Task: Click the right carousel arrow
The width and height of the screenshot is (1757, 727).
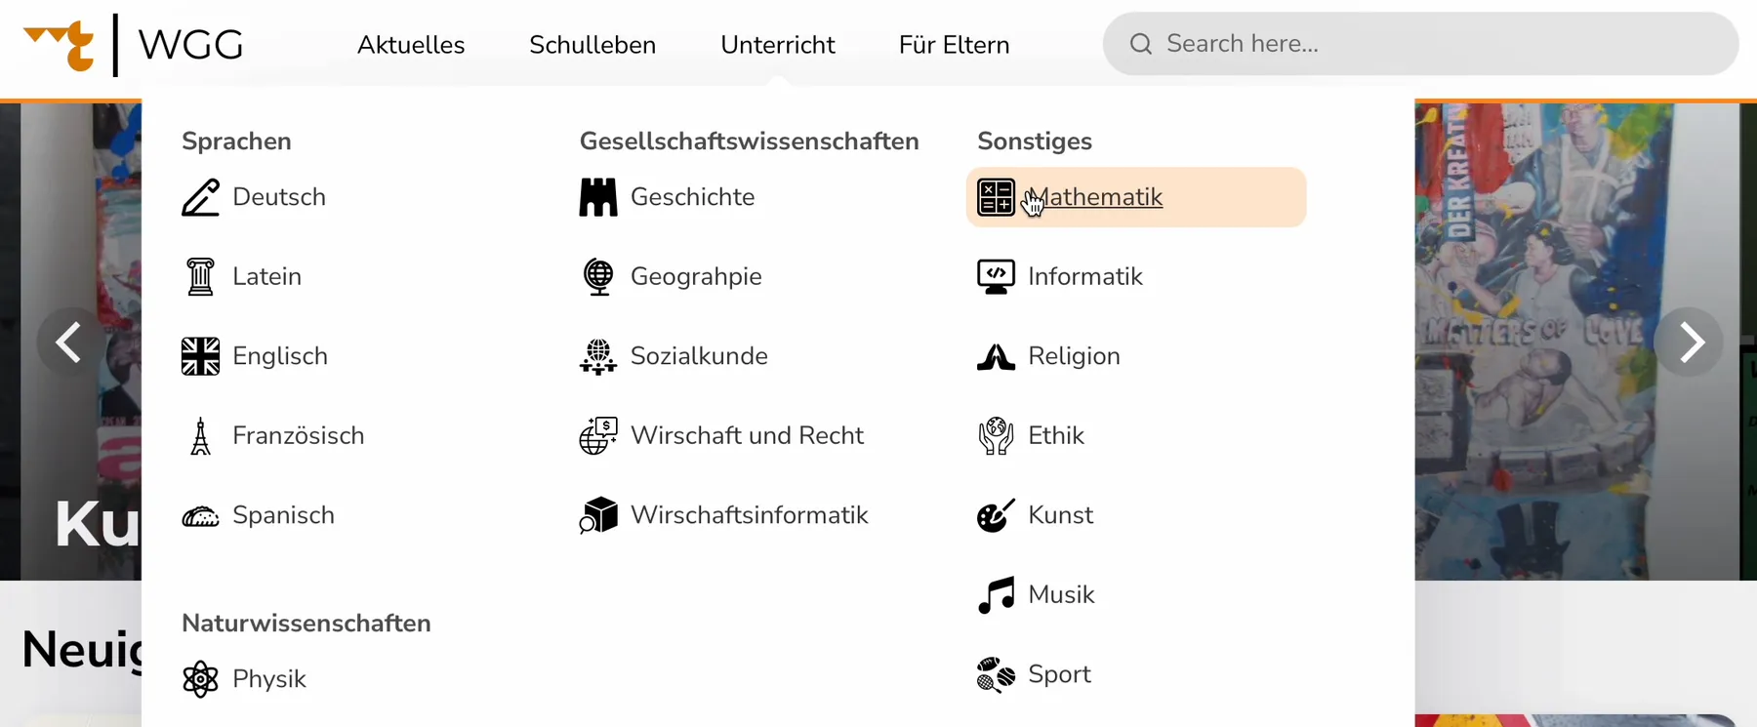Action: pos(1690,342)
